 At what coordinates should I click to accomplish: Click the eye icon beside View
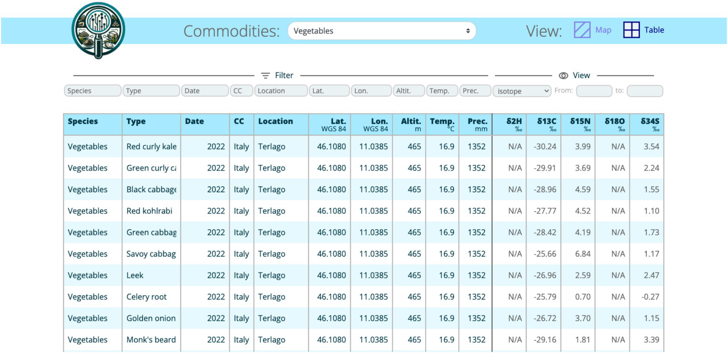click(563, 76)
